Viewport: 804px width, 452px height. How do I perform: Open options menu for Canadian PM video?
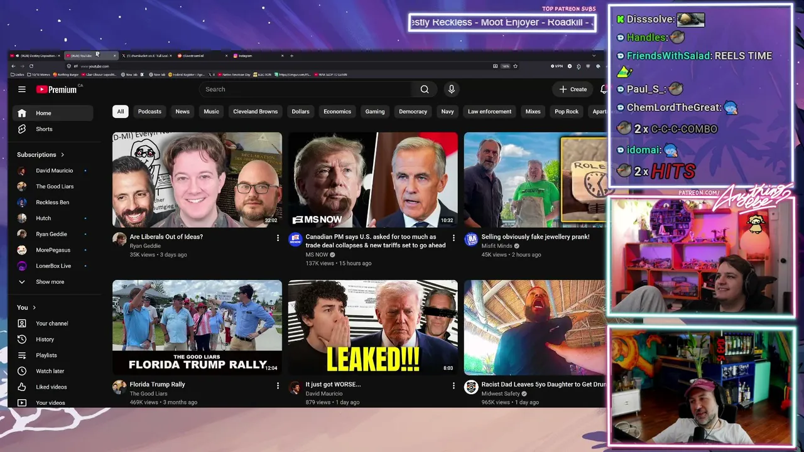[454, 238]
